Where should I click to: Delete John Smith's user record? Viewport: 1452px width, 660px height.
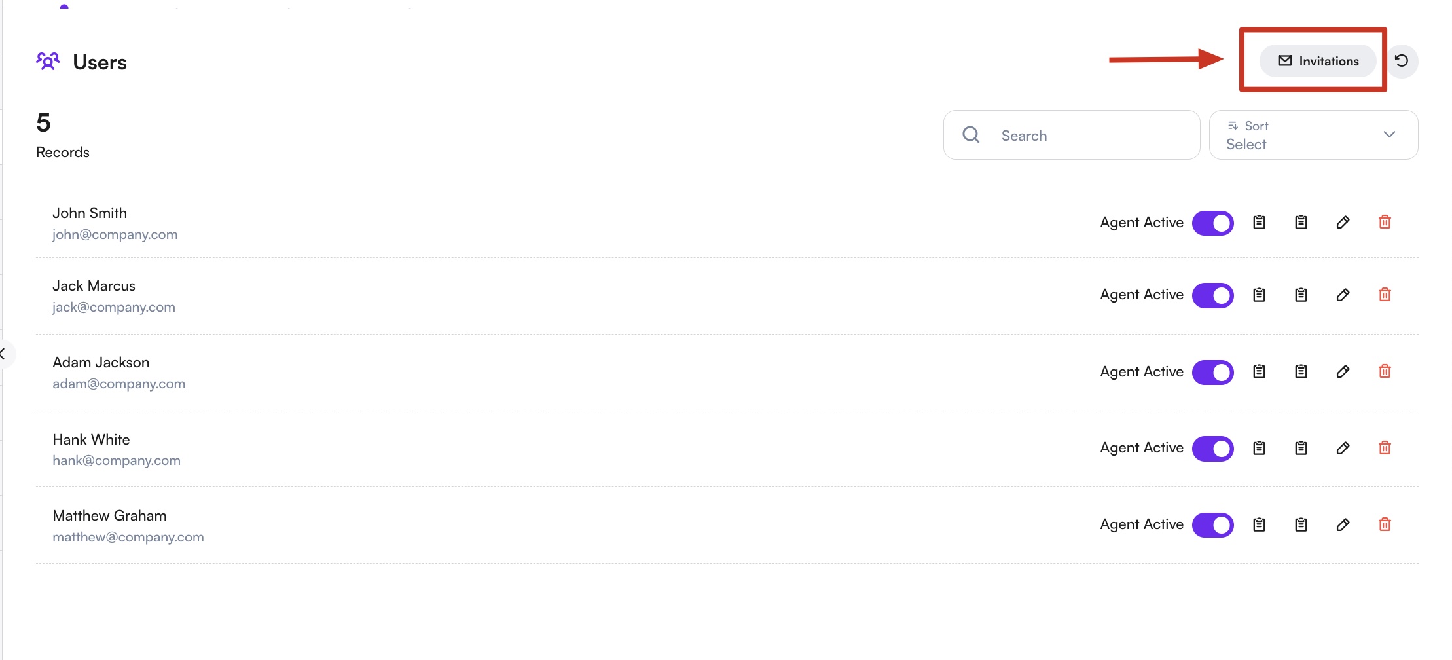[x=1385, y=223]
